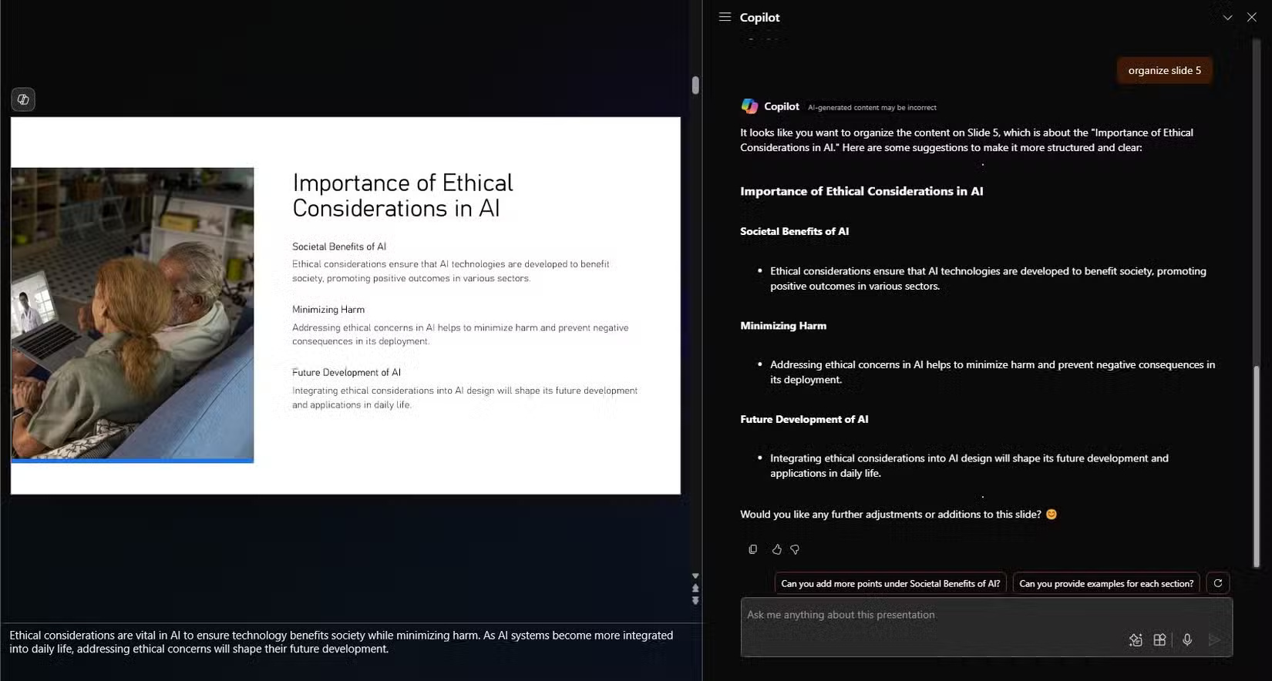Click the send message arrow

click(x=1214, y=639)
